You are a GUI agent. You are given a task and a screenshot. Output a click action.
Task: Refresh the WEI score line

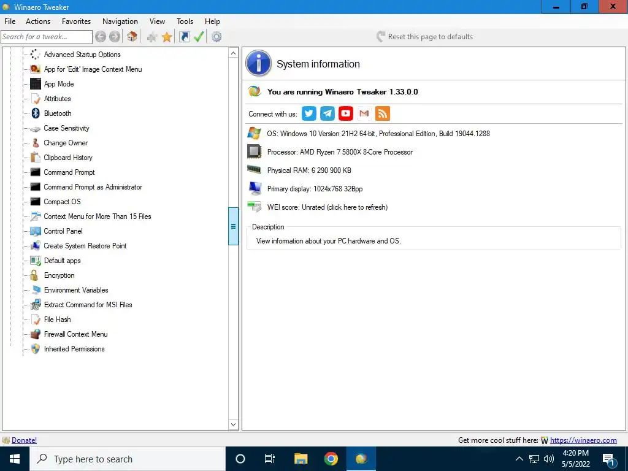(x=327, y=207)
